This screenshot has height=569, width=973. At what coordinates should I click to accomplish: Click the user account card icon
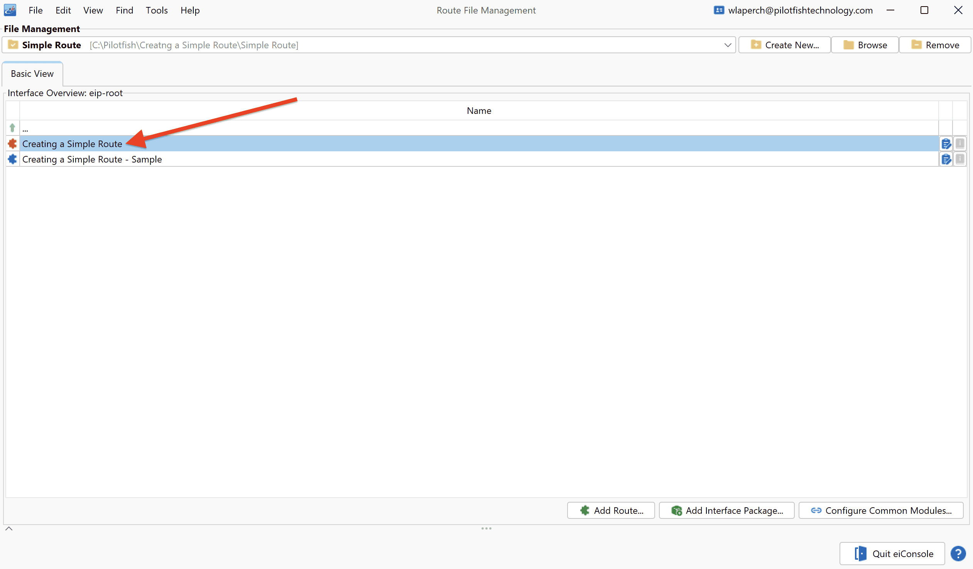tap(718, 10)
